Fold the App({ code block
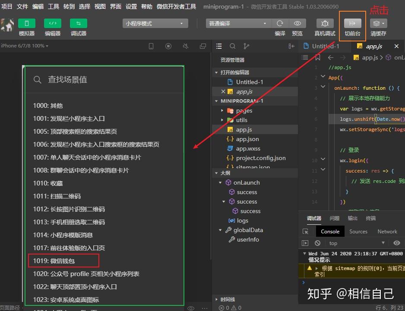 coord(323,76)
